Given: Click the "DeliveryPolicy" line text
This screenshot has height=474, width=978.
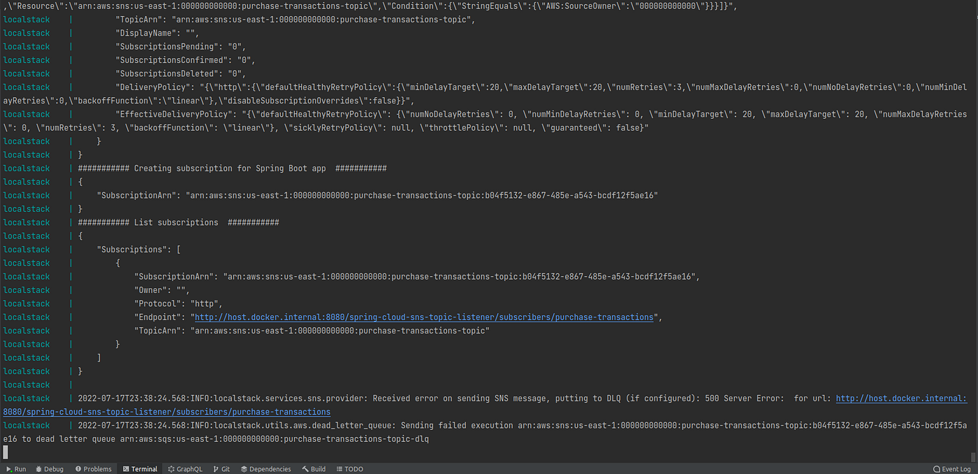Looking at the screenshot, I should point(541,87).
